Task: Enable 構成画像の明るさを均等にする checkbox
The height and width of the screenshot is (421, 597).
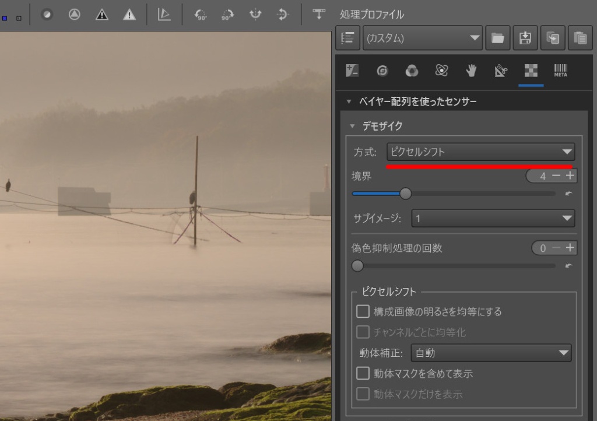Action: click(363, 311)
